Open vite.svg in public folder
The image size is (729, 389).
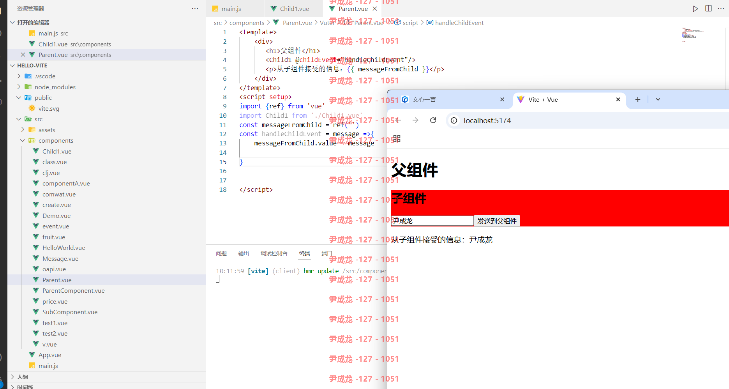tap(49, 108)
